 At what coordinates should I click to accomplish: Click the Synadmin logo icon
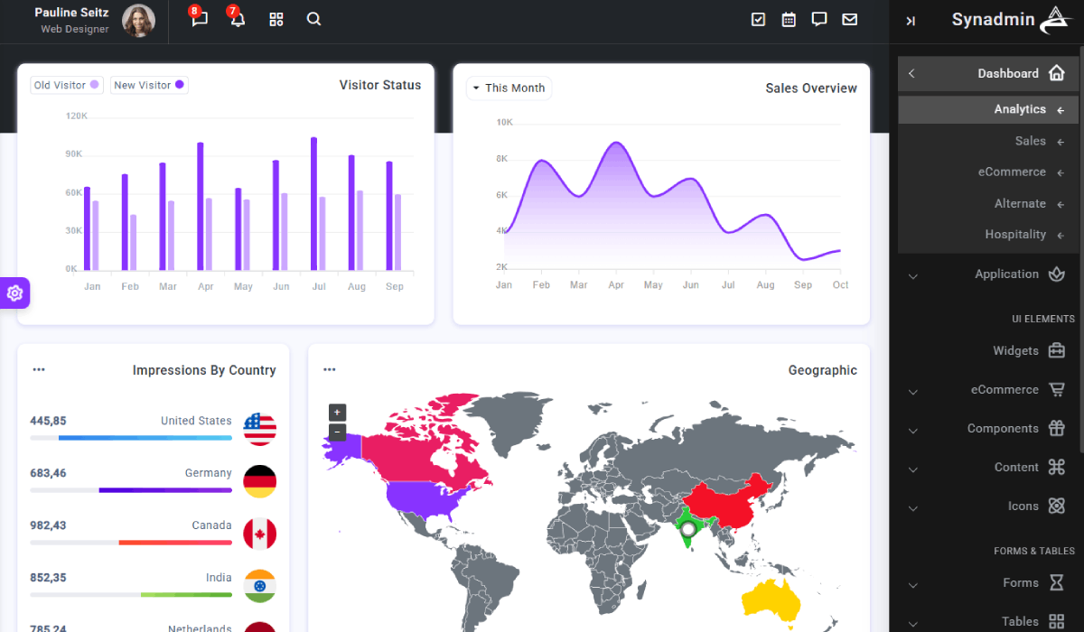pos(1055,20)
